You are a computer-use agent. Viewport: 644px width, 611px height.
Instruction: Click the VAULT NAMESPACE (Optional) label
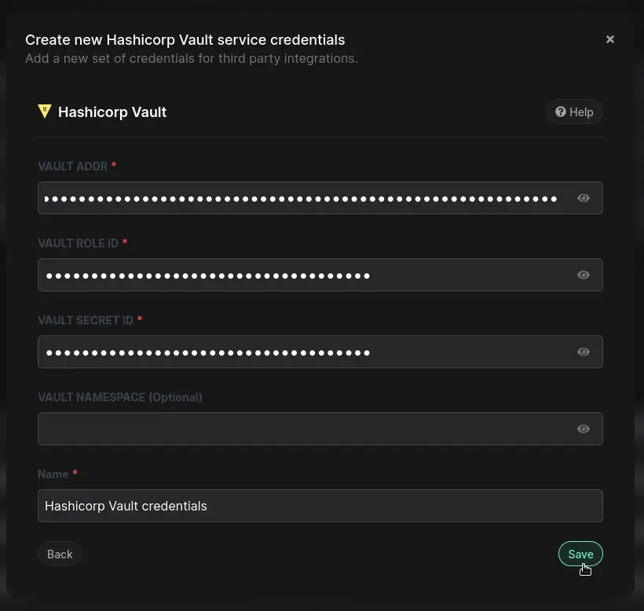point(120,397)
